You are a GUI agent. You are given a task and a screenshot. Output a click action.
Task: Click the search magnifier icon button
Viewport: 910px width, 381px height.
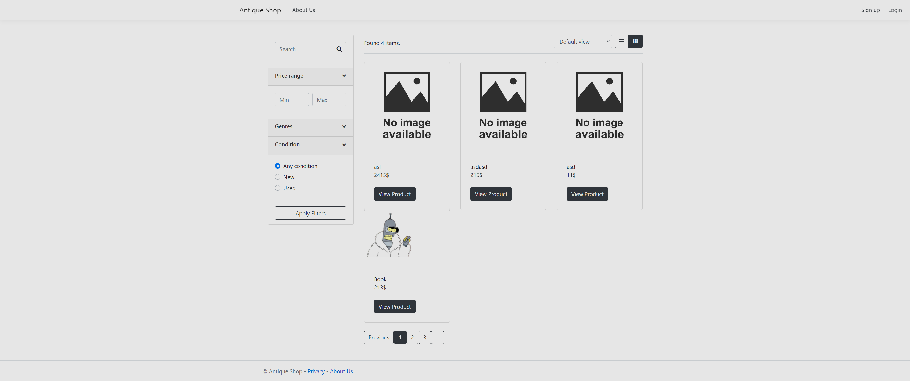[339, 49]
